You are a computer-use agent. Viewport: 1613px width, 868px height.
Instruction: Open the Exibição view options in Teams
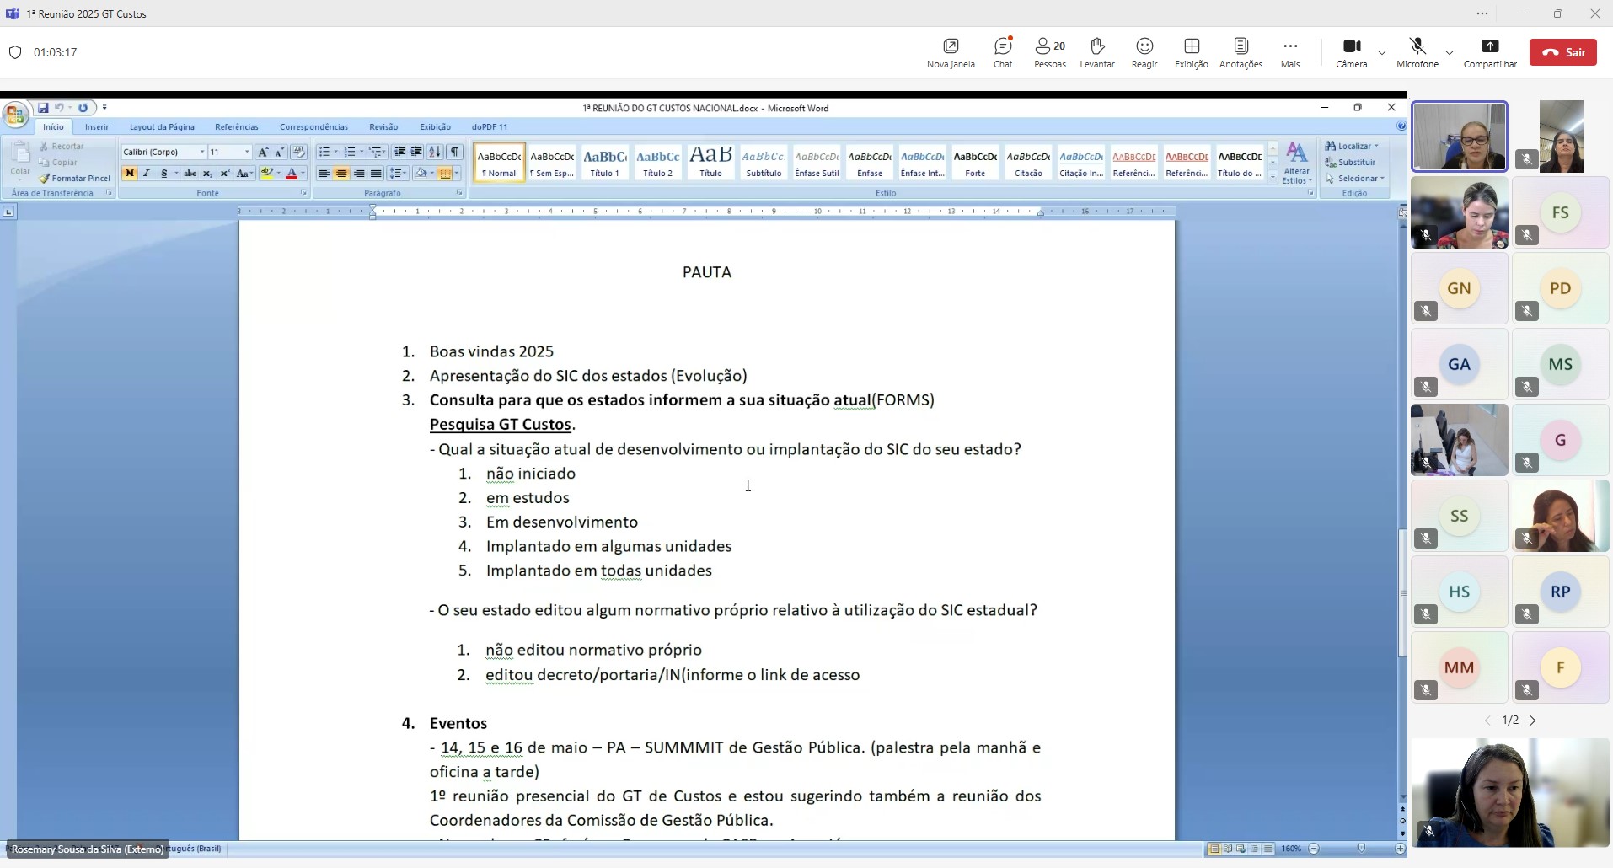coord(1192,52)
